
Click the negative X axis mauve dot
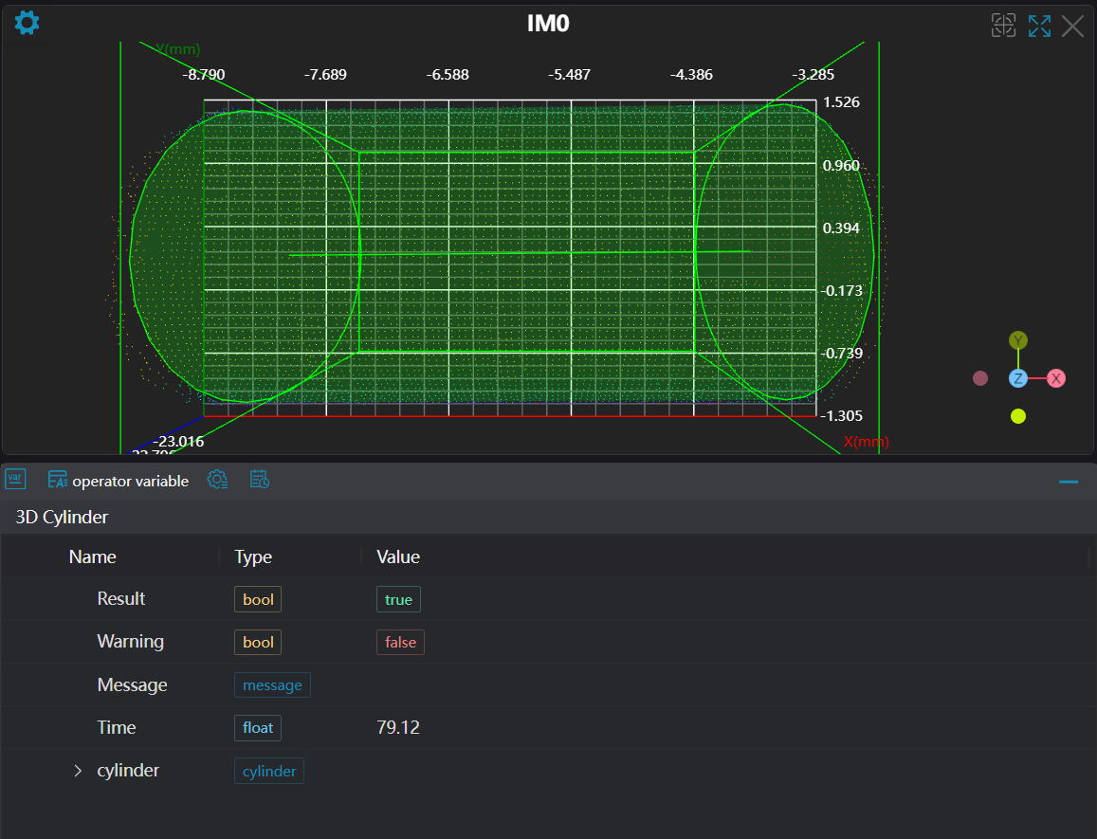[x=980, y=378]
